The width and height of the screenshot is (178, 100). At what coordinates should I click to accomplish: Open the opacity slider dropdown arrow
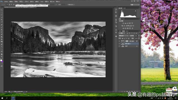[139, 36]
